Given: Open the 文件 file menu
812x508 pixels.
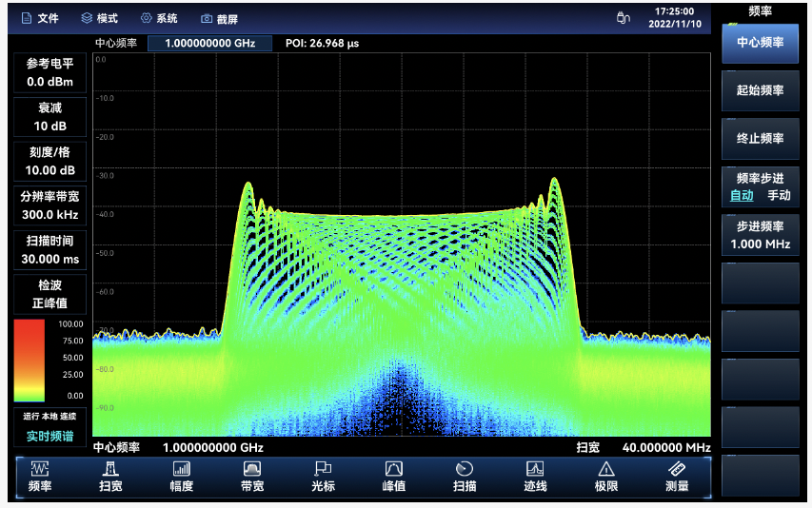Looking at the screenshot, I should pos(40,19).
